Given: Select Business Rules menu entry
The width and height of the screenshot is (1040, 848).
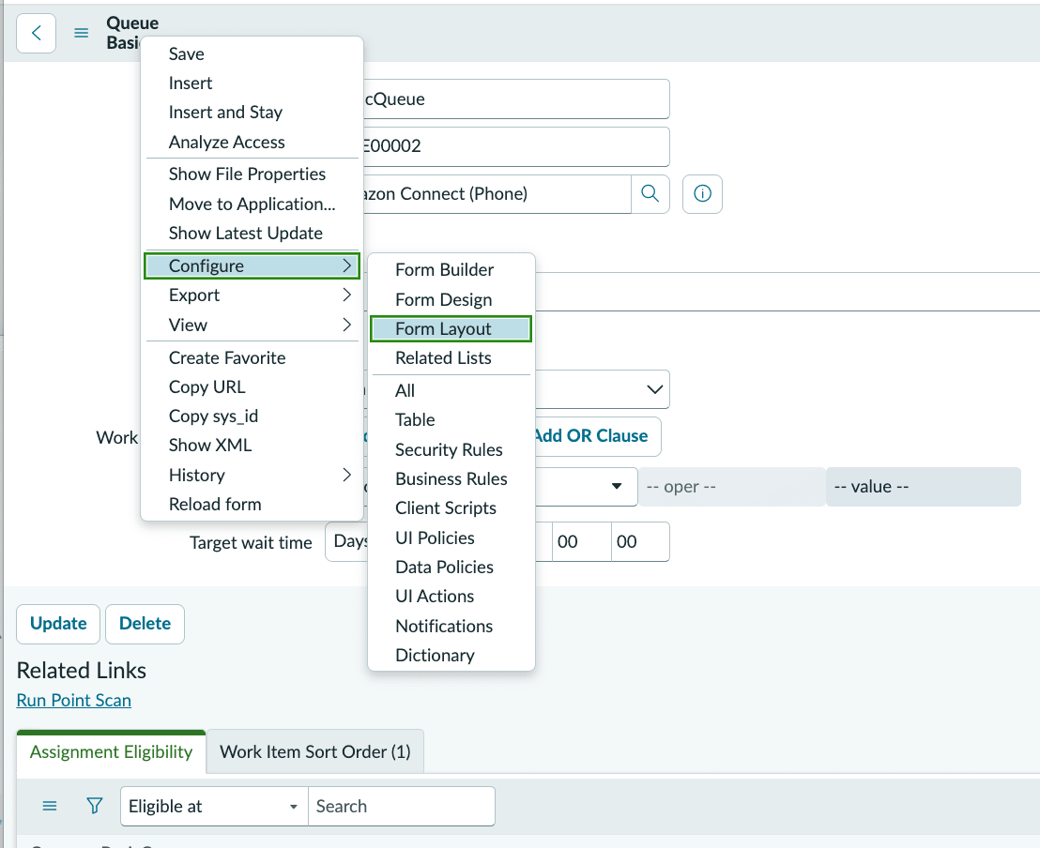Looking at the screenshot, I should coord(451,478).
